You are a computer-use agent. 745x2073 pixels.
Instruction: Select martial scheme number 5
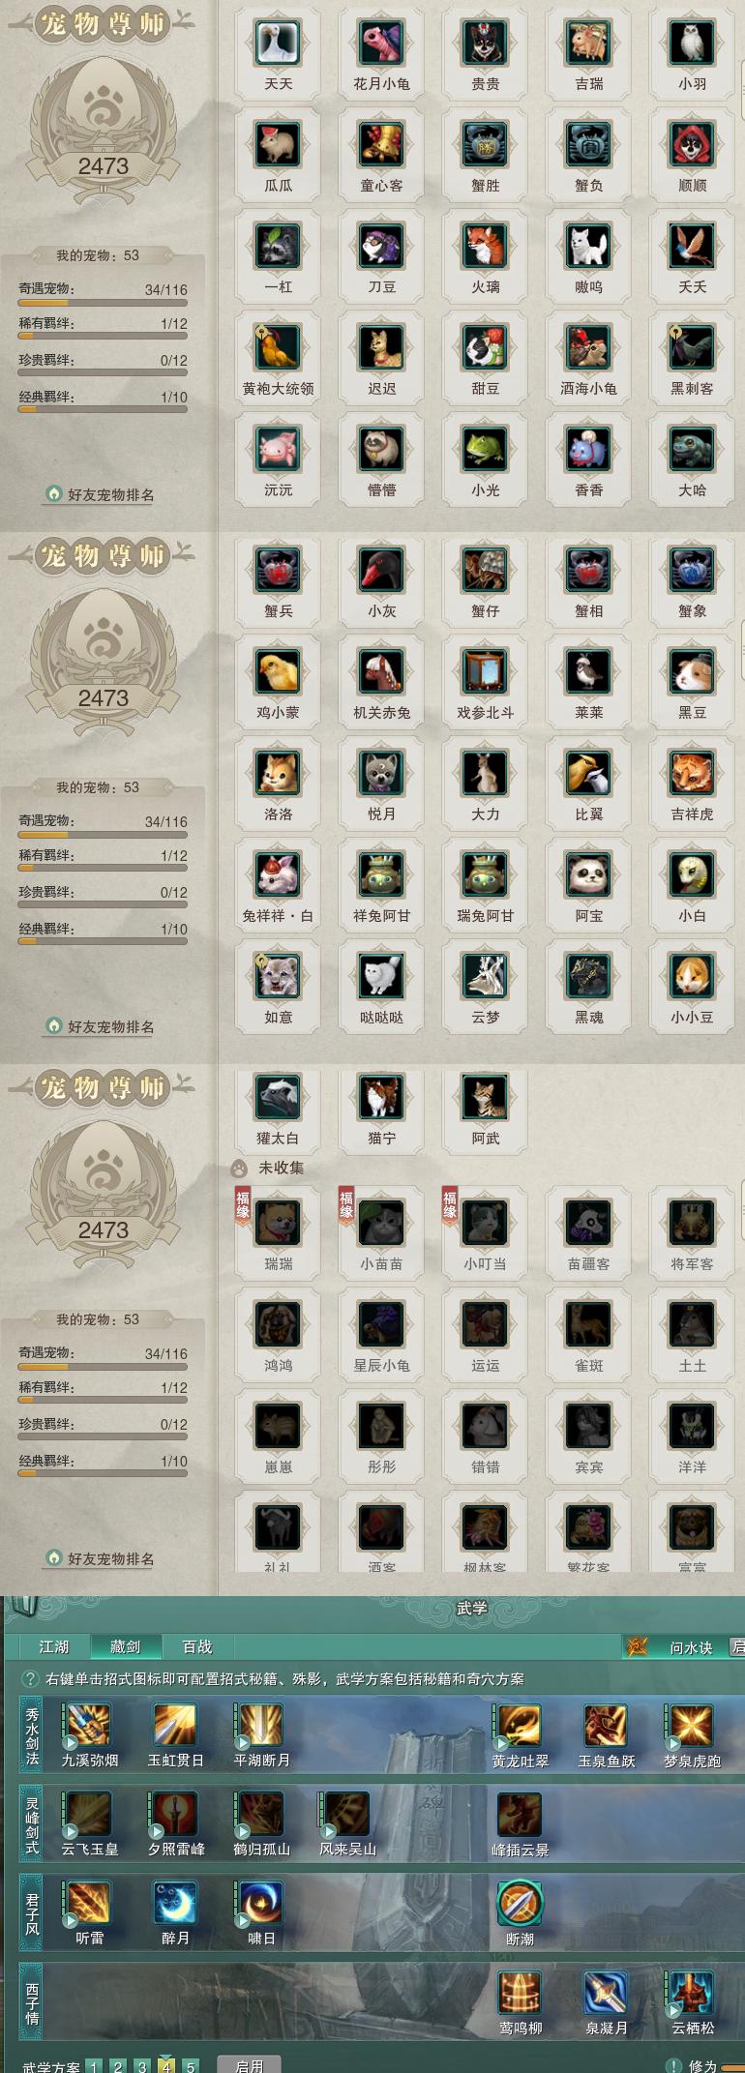coord(191,2066)
